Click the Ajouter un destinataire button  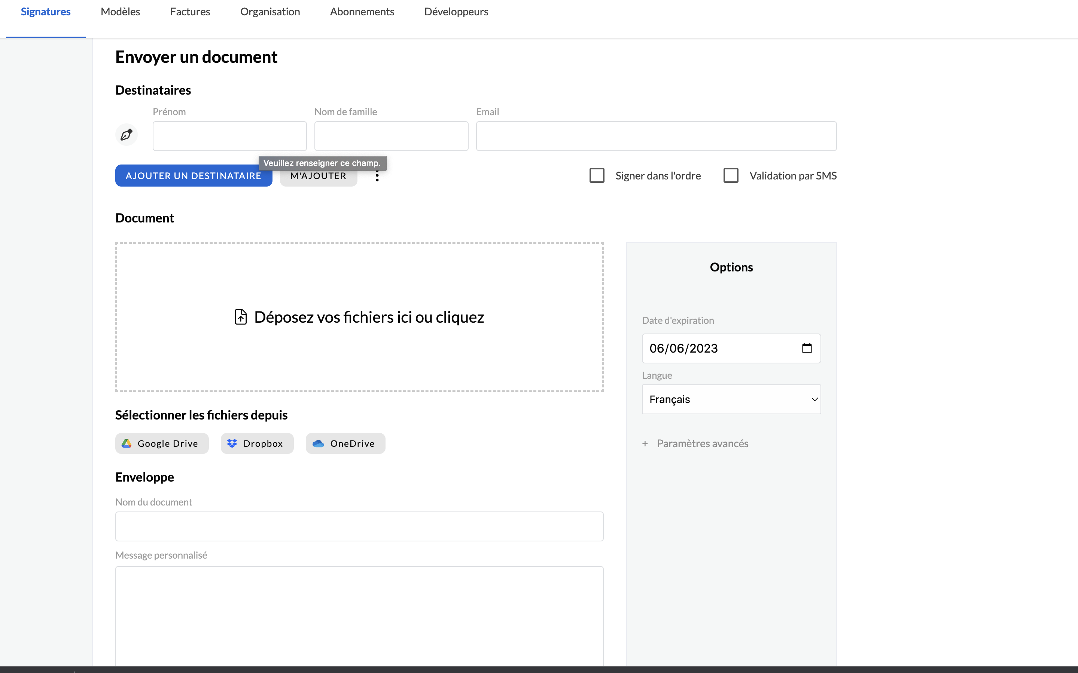(194, 176)
